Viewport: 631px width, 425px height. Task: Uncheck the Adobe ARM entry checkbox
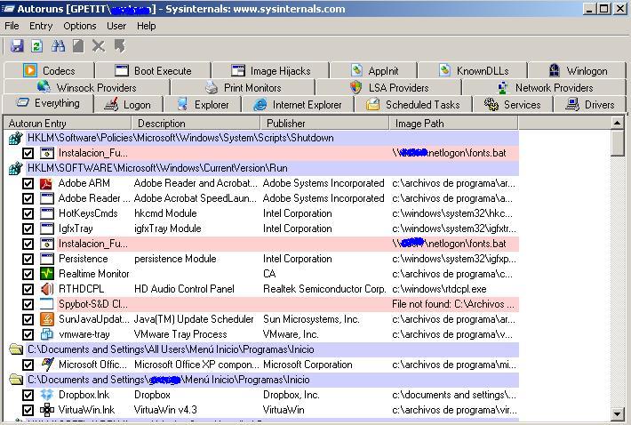pos(28,183)
